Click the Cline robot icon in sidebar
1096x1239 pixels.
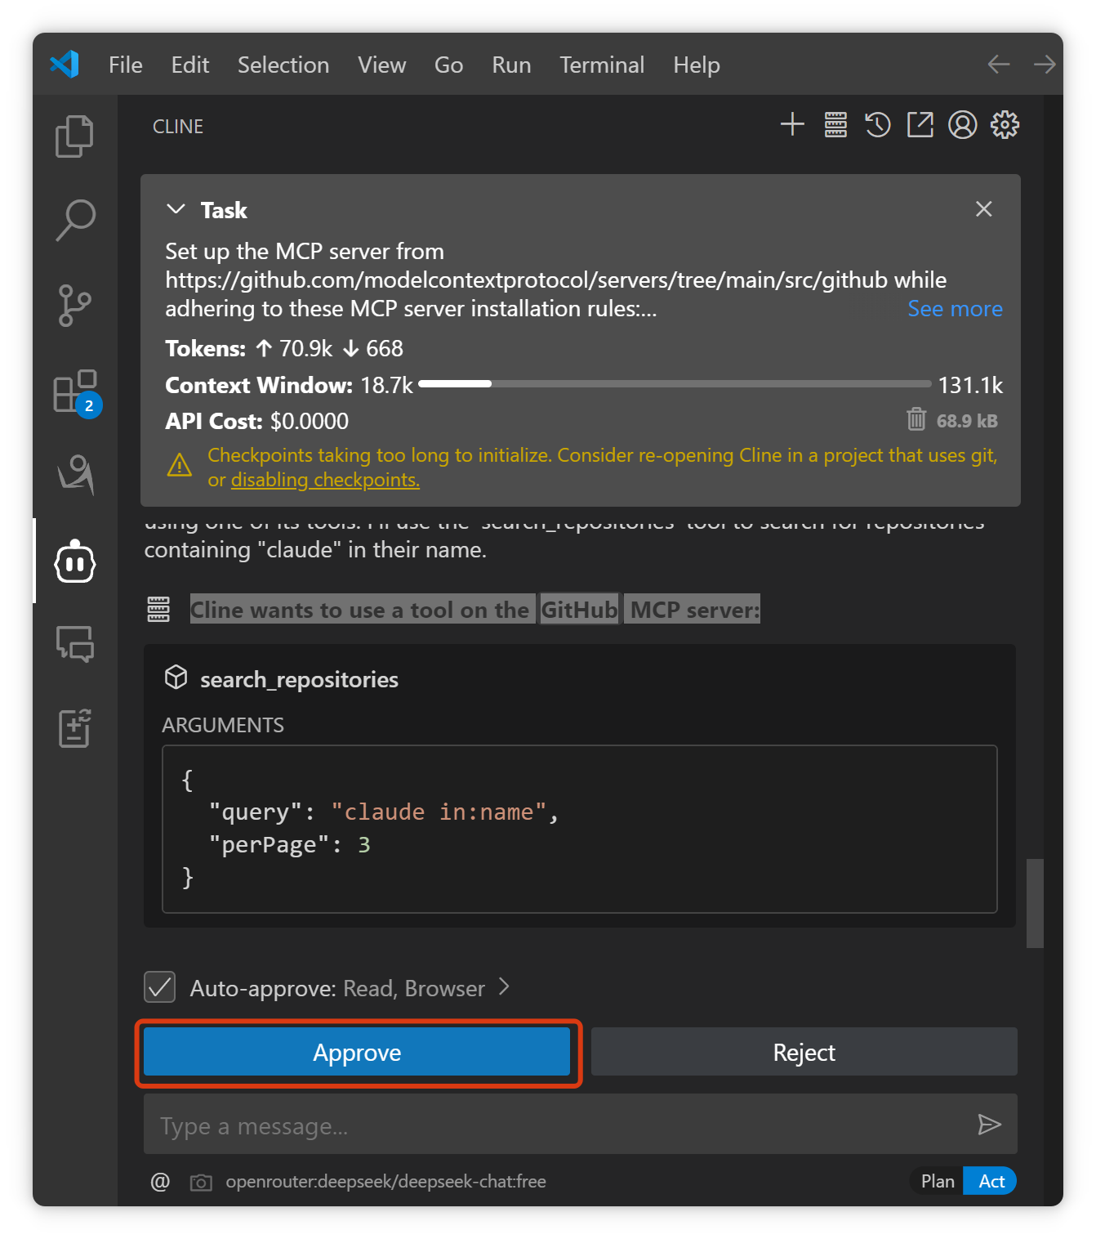(75, 562)
